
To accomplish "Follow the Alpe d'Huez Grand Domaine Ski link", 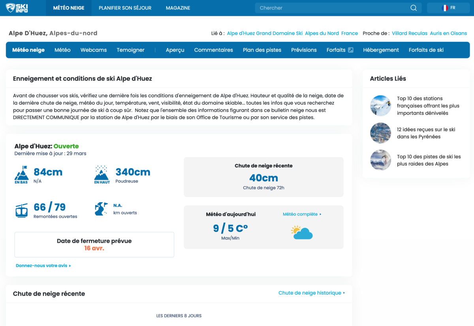I will [265, 33].
